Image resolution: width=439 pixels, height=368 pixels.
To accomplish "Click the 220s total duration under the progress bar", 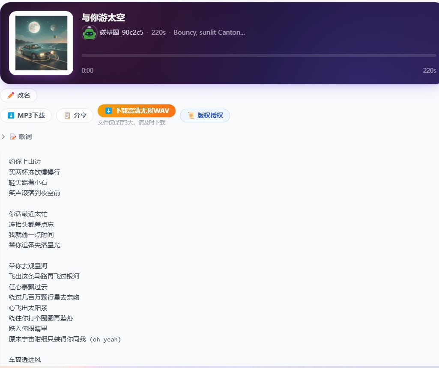I will coord(429,71).
